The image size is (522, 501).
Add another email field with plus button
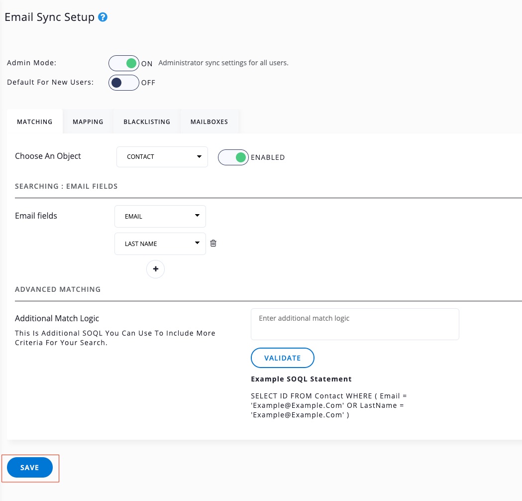point(155,269)
